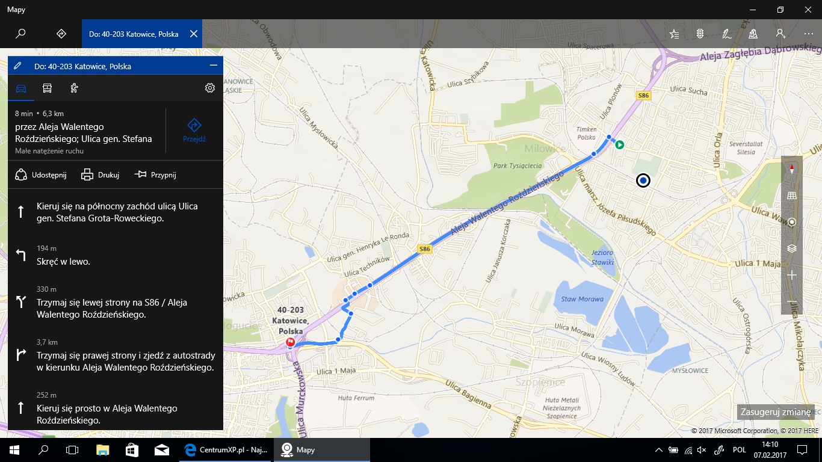Click the compass north indicator
This screenshot has height=462, width=822.
pyautogui.click(x=792, y=169)
